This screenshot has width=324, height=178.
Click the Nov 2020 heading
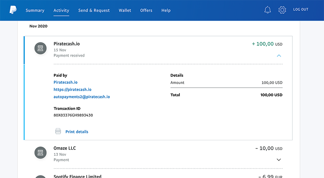(38, 26)
